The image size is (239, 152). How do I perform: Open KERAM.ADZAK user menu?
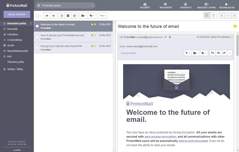[x=227, y=5]
